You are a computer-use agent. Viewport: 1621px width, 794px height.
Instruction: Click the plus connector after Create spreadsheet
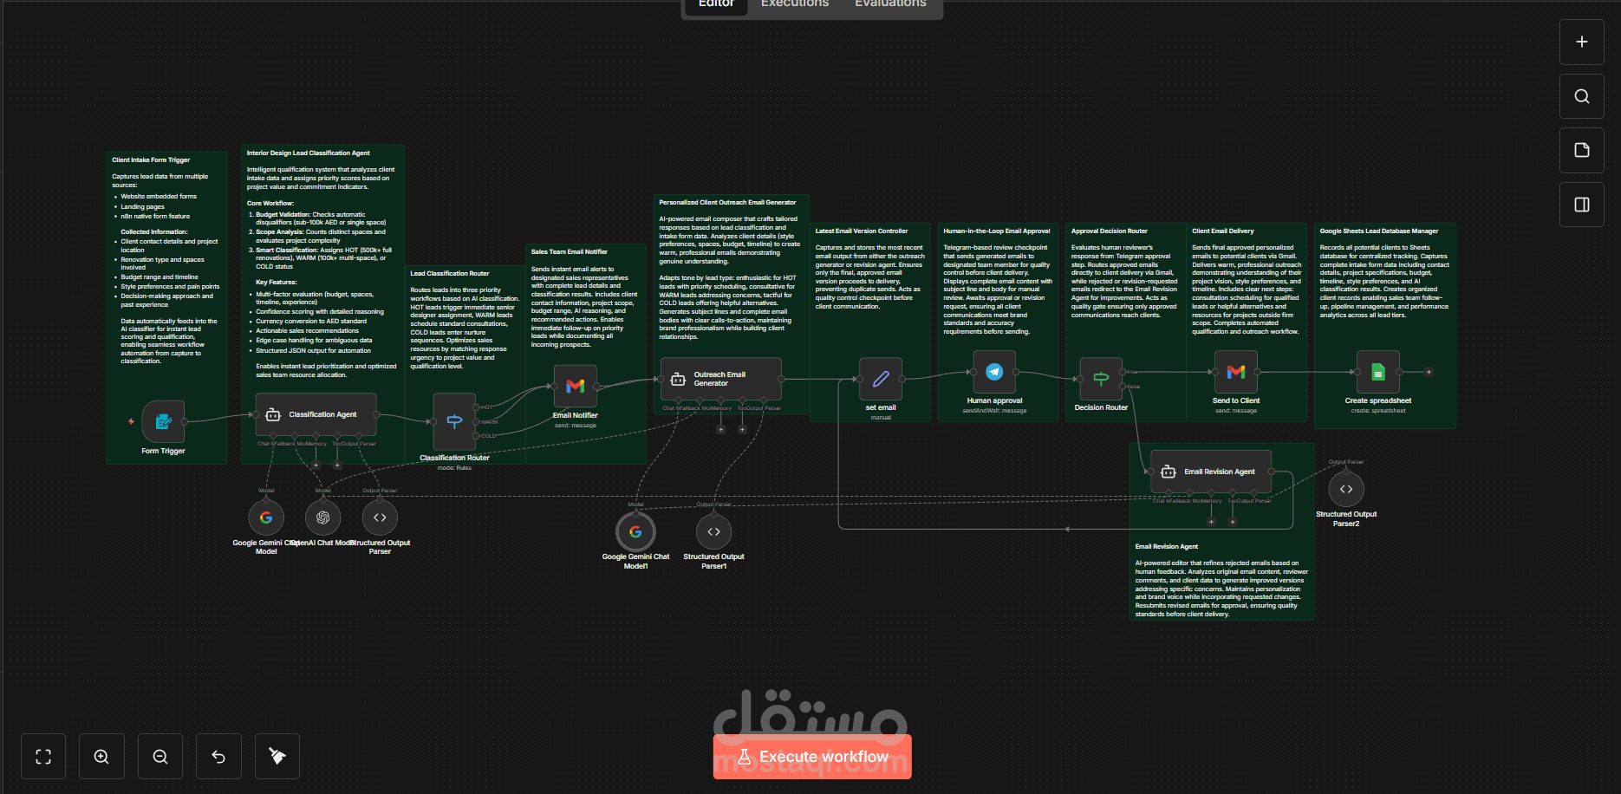[1429, 372]
